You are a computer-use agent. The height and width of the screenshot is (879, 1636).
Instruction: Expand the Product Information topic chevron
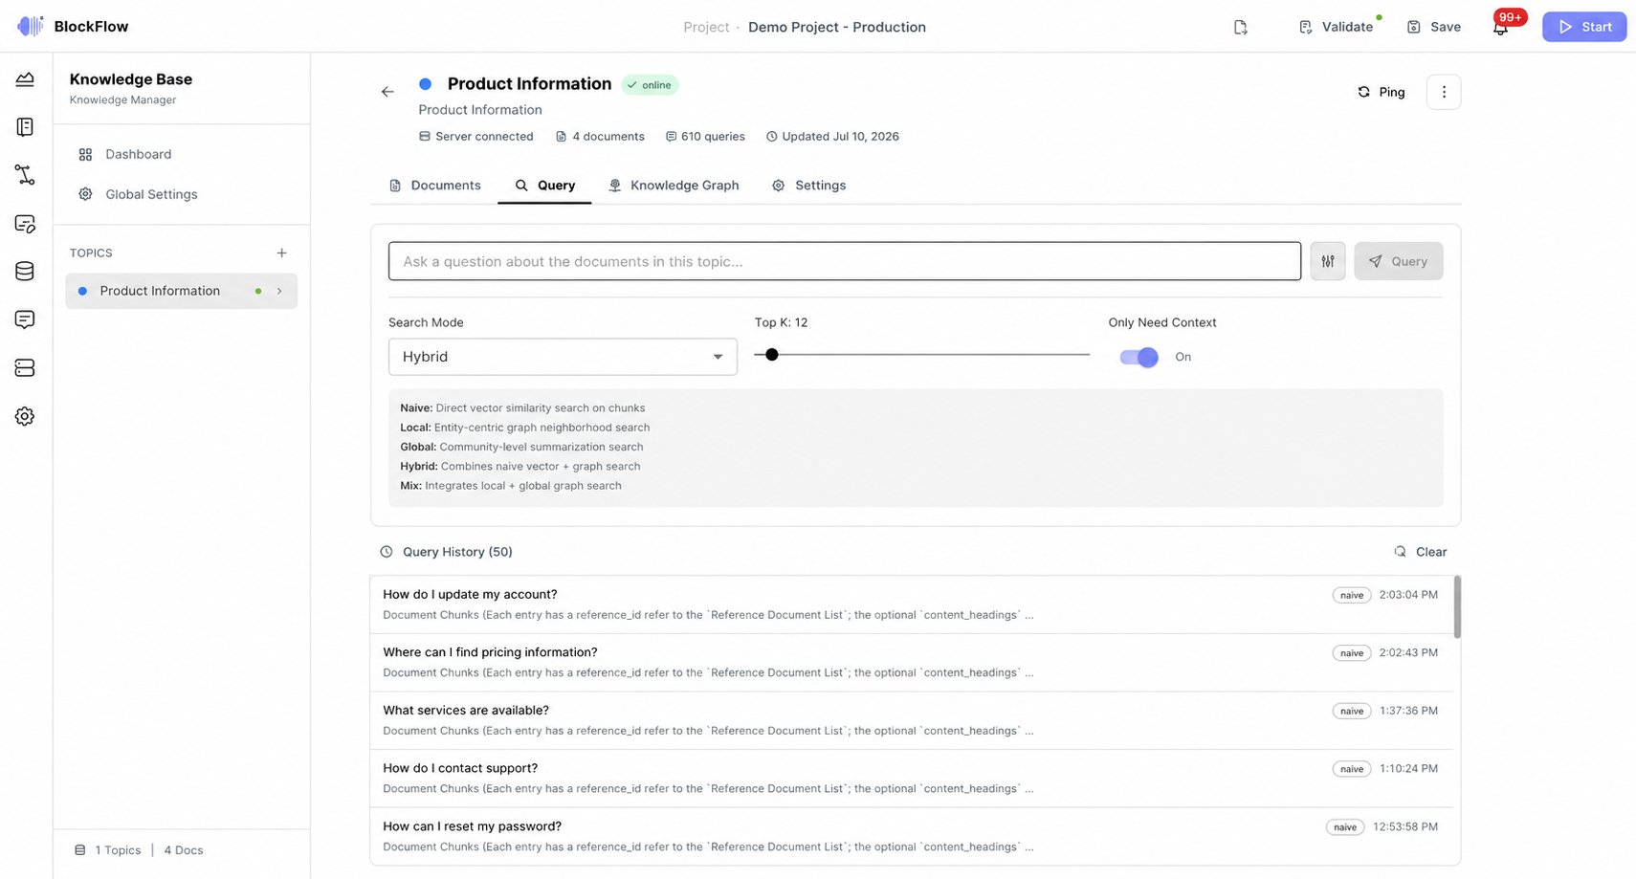(279, 291)
